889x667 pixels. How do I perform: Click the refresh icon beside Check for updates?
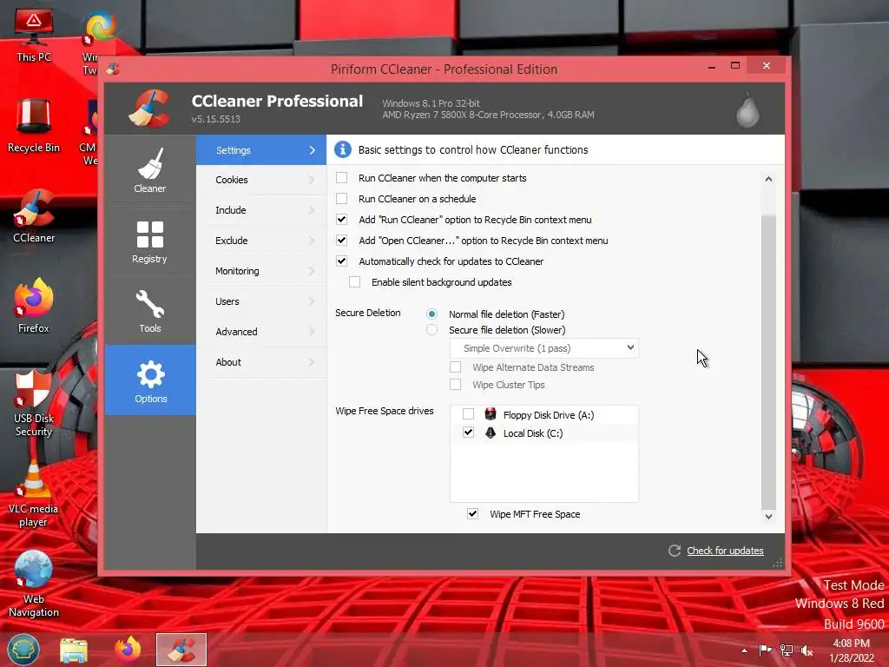click(674, 550)
